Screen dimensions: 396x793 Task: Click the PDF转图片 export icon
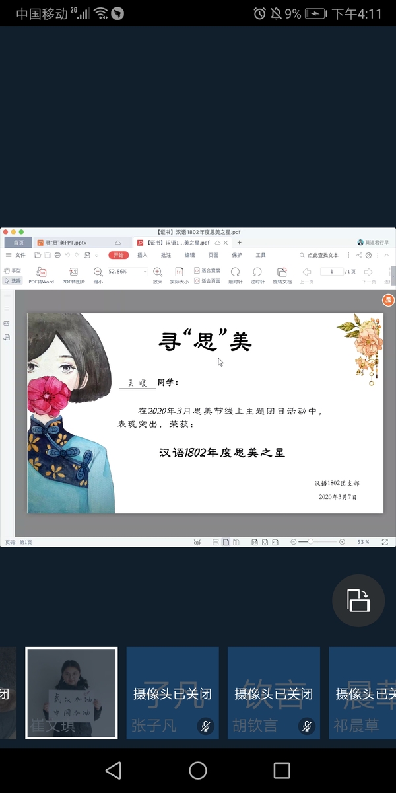pos(73,272)
